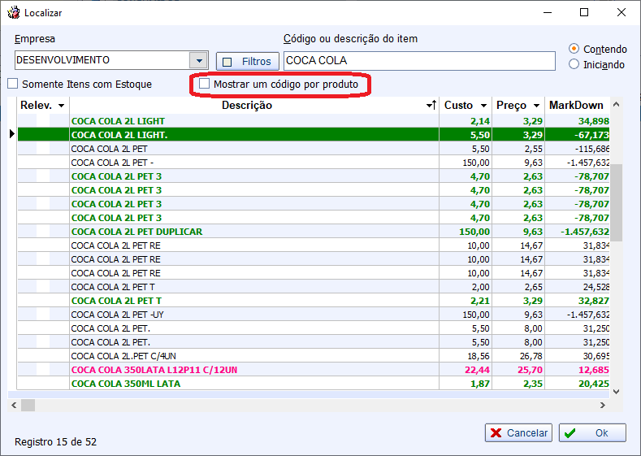Image resolution: width=641 pixels, height=456 pixels.
Task: Click the Localizar app icon in title bar
Action: point(13,12)
